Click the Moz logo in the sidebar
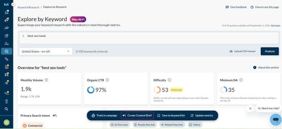Viewport: 282px width, 129px height. (6, 4)
